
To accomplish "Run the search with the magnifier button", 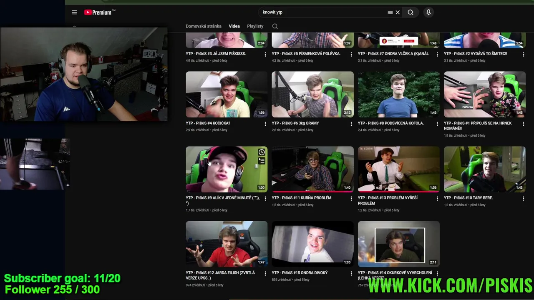I will (x=411, y=12).
